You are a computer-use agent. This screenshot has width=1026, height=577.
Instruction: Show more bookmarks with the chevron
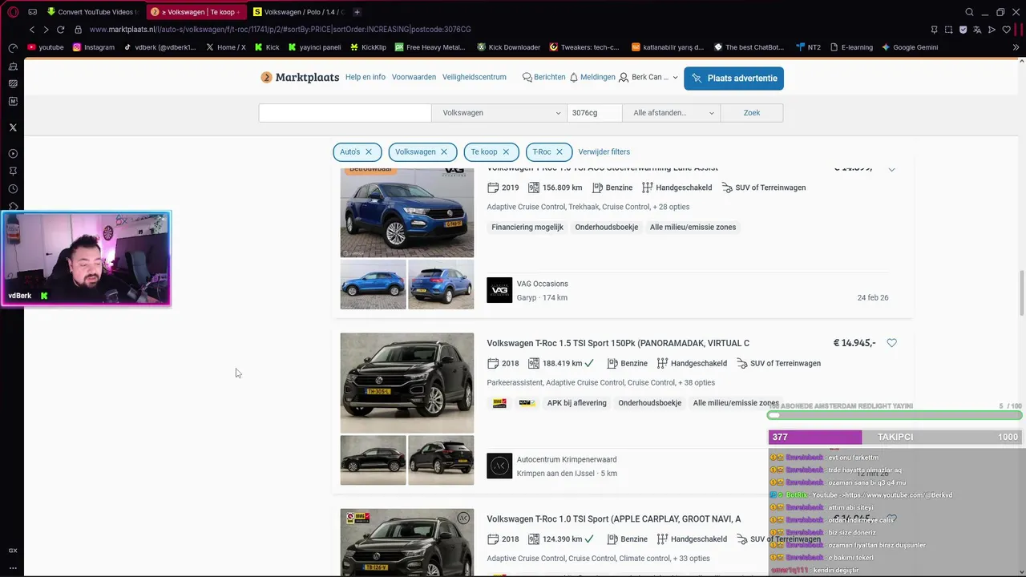click(x=1016, y=47)
